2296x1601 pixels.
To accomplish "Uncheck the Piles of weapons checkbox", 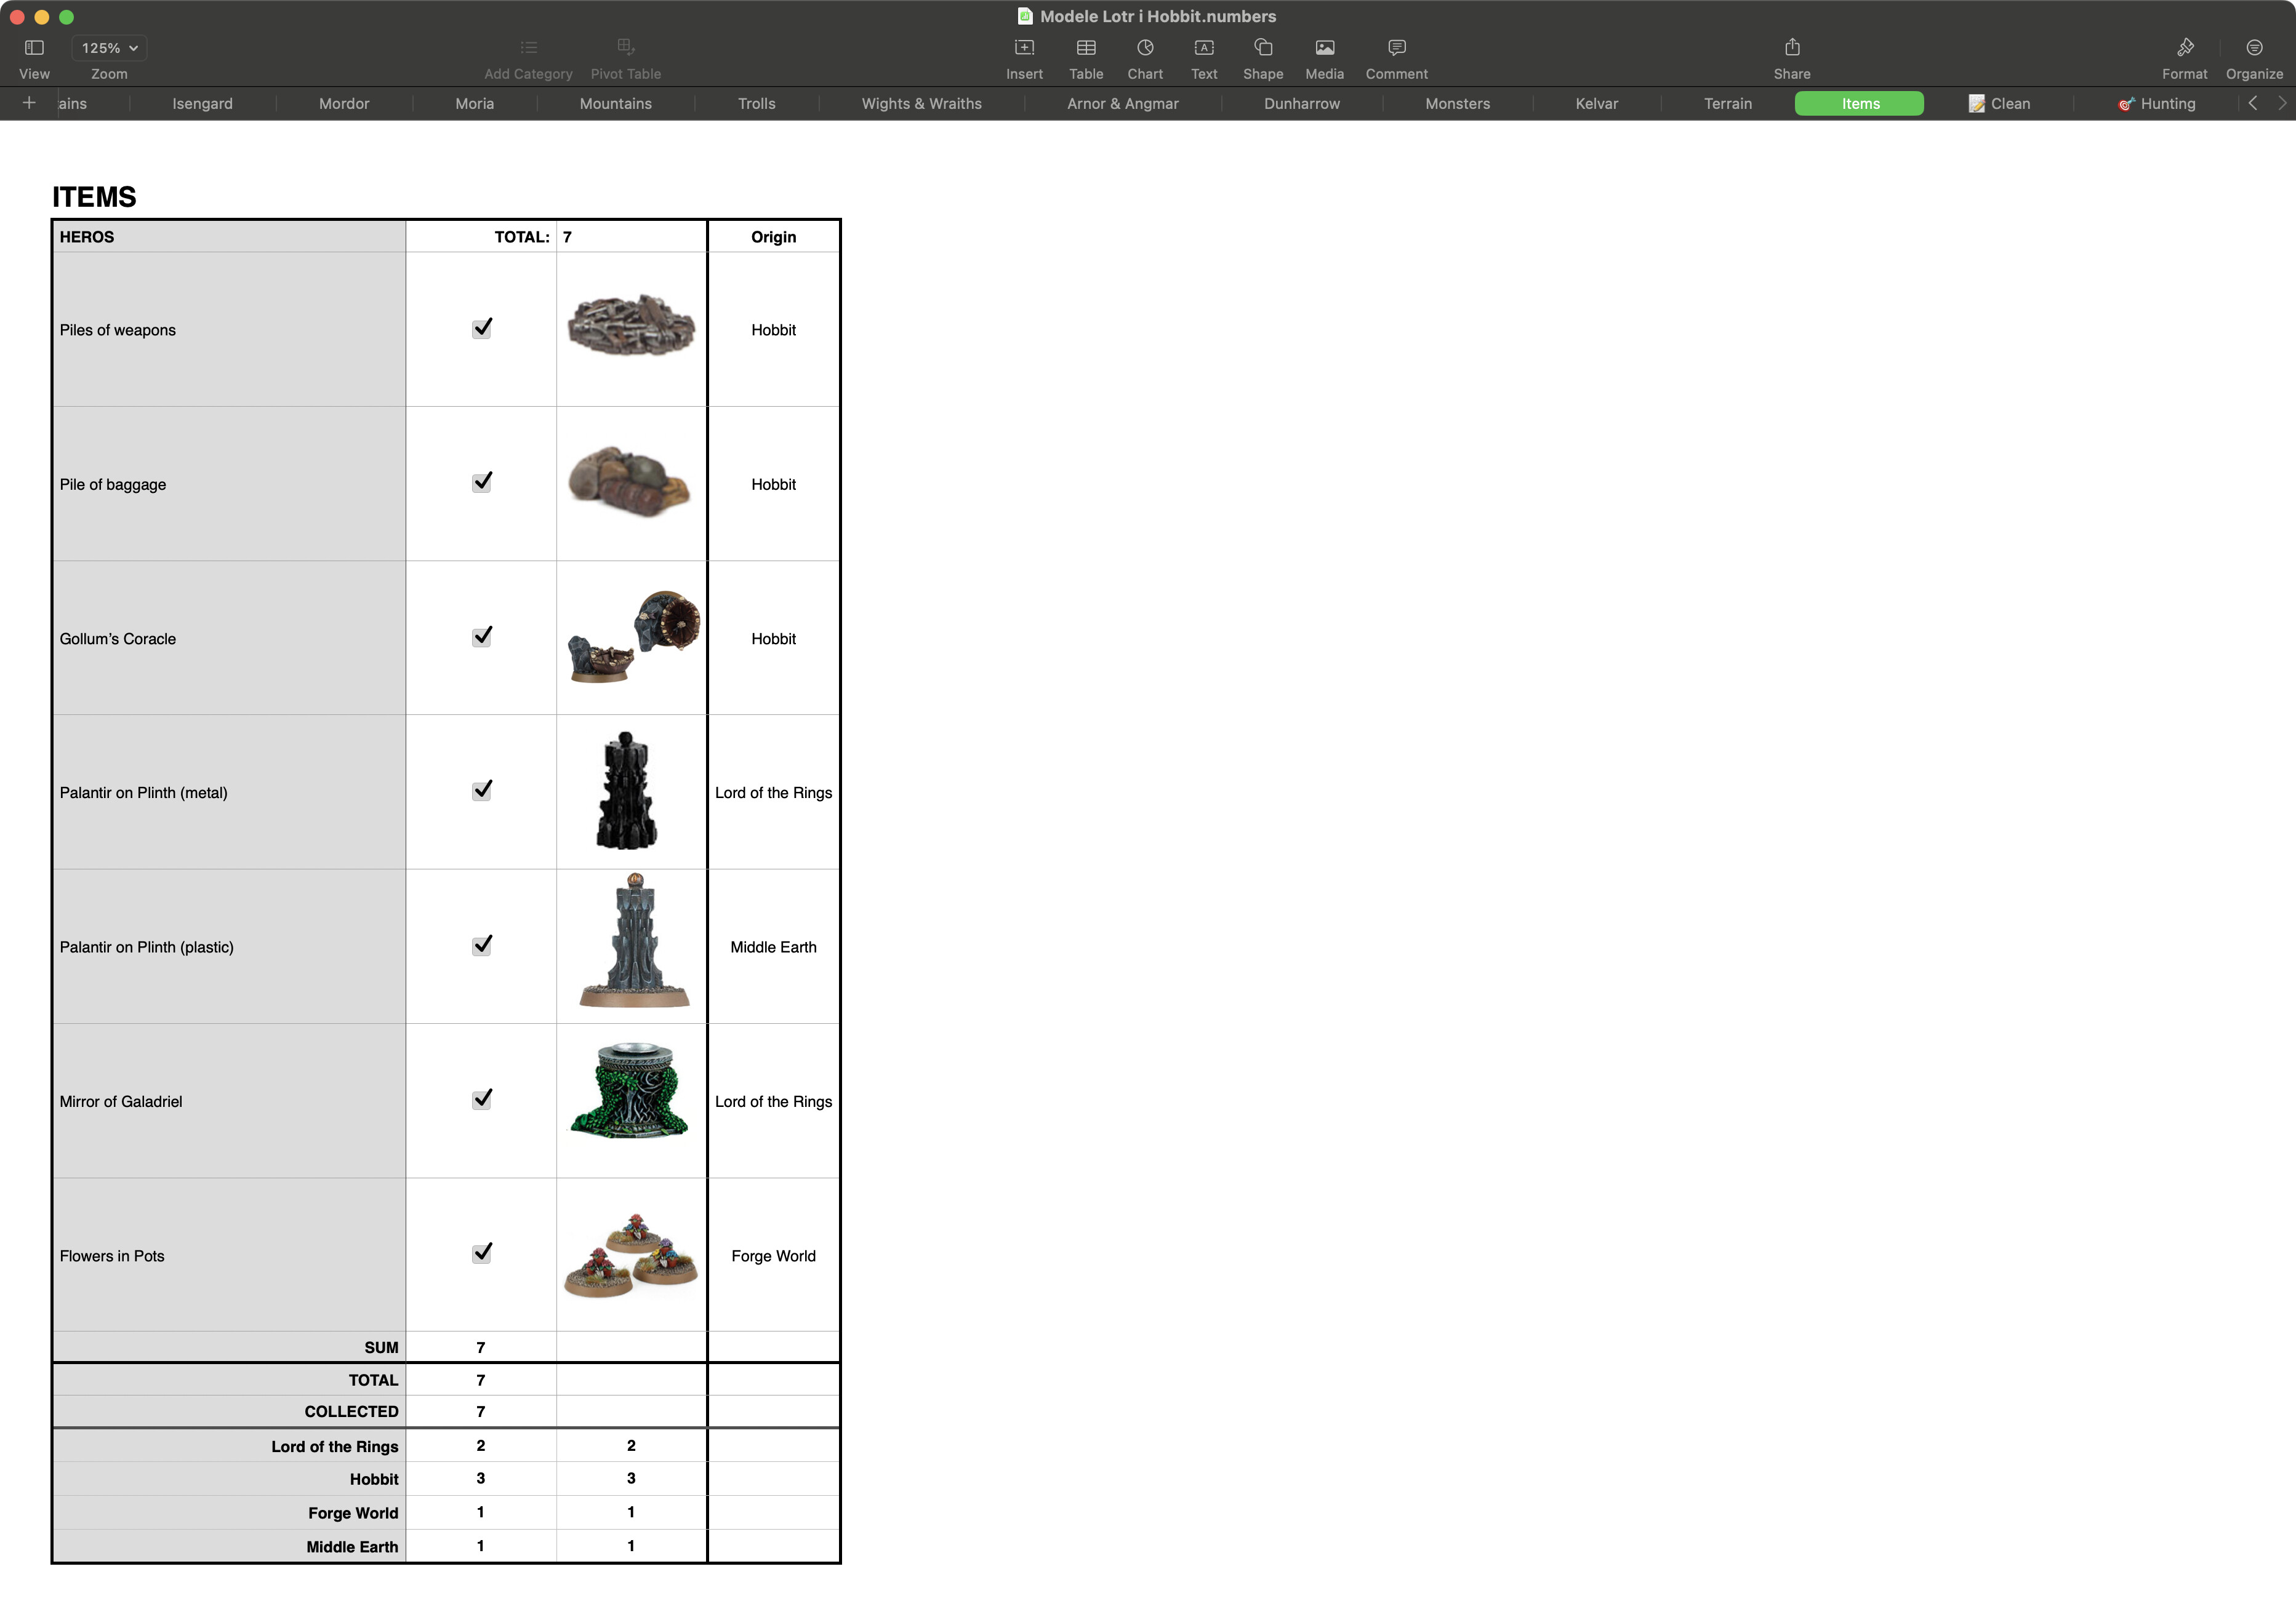I will 482,329.
